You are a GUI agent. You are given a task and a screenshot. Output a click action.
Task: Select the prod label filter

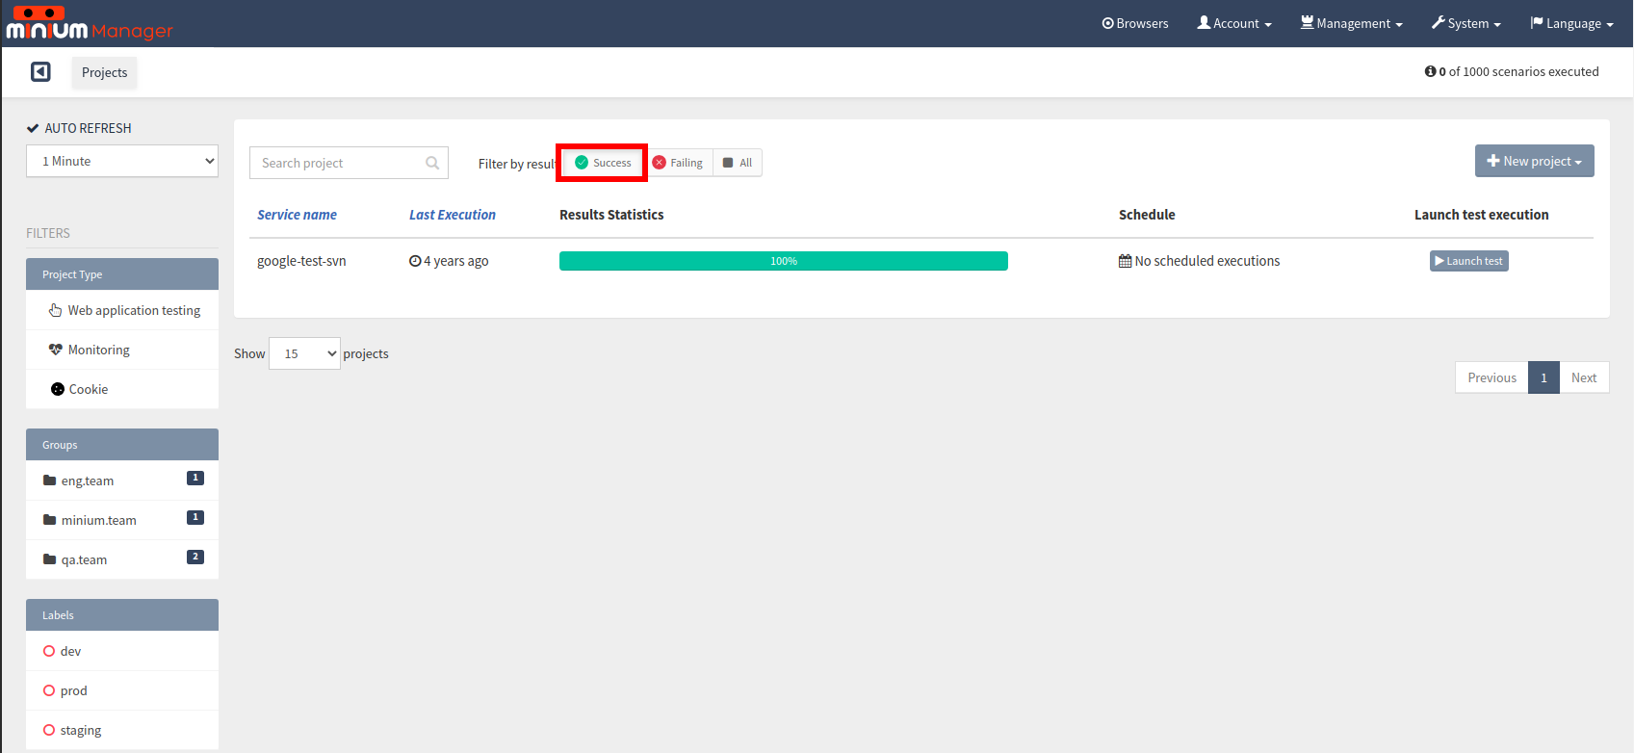pos(122,690)
